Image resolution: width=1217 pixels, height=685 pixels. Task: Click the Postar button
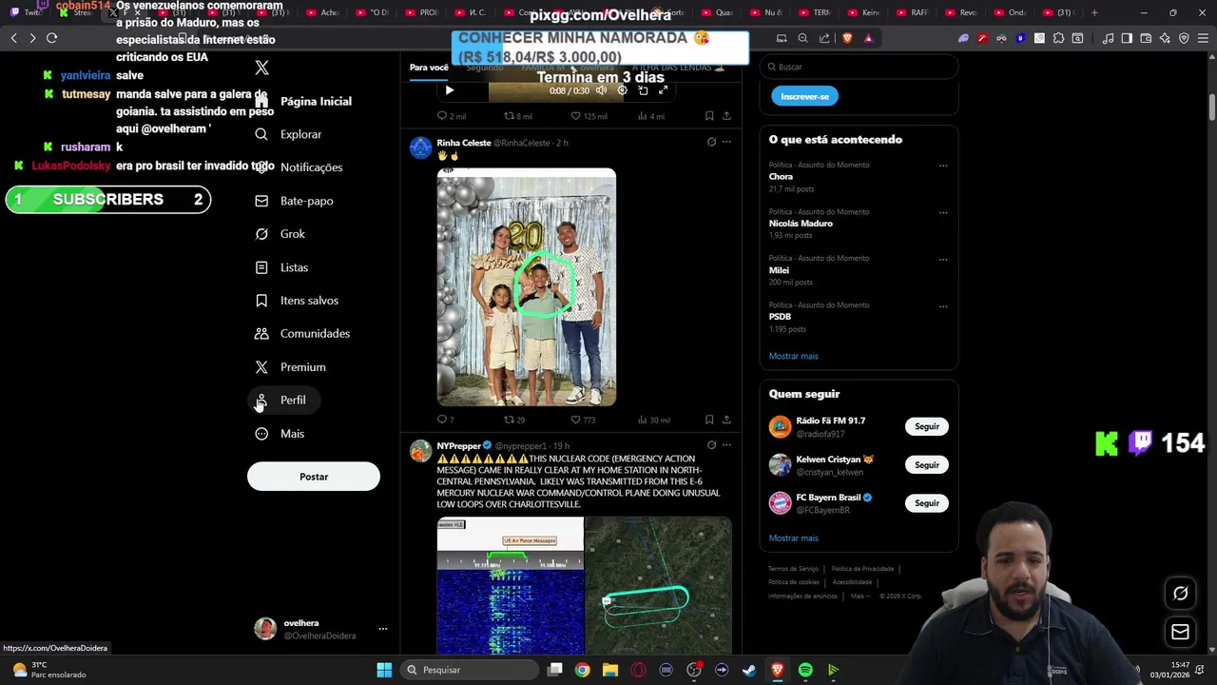314,477
